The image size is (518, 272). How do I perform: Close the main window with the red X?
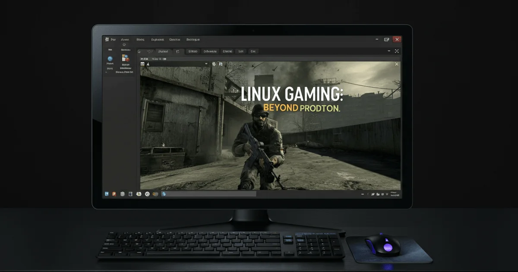397,39
